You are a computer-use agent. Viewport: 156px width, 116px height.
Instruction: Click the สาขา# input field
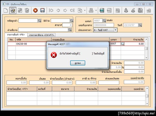67,25
